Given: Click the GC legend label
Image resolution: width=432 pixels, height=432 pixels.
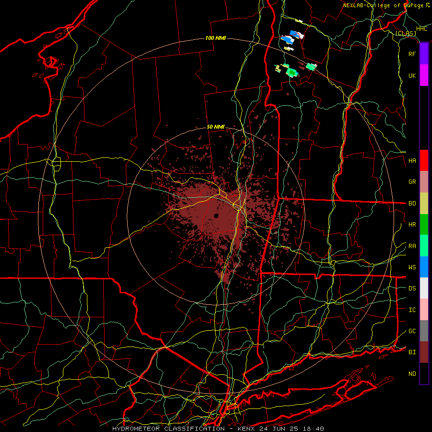Looking at the screenshot, I should click(x=412, y=331).
